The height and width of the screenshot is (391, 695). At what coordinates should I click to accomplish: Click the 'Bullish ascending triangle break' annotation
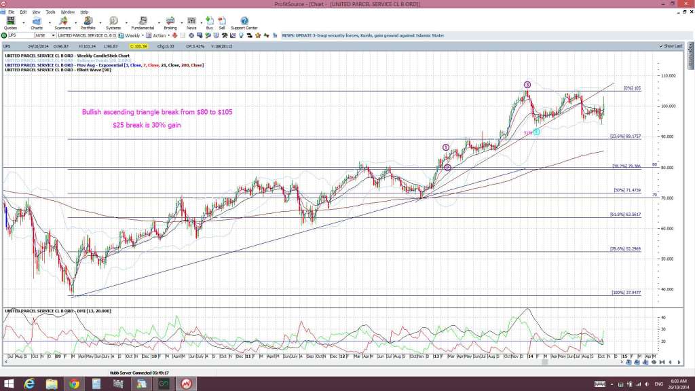pyautogui.click(x=157, y=112)
